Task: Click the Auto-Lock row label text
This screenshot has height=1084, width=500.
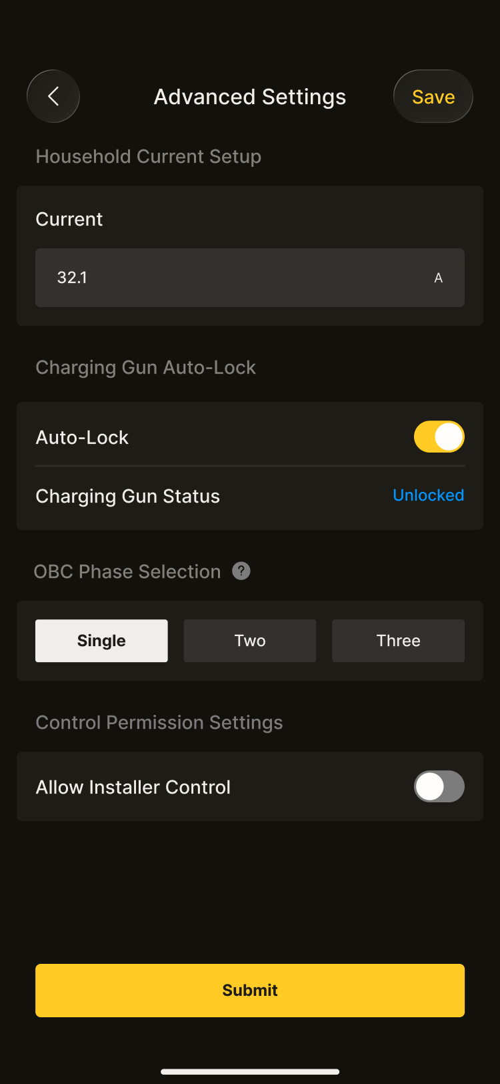Action: [x=82, y=437]
